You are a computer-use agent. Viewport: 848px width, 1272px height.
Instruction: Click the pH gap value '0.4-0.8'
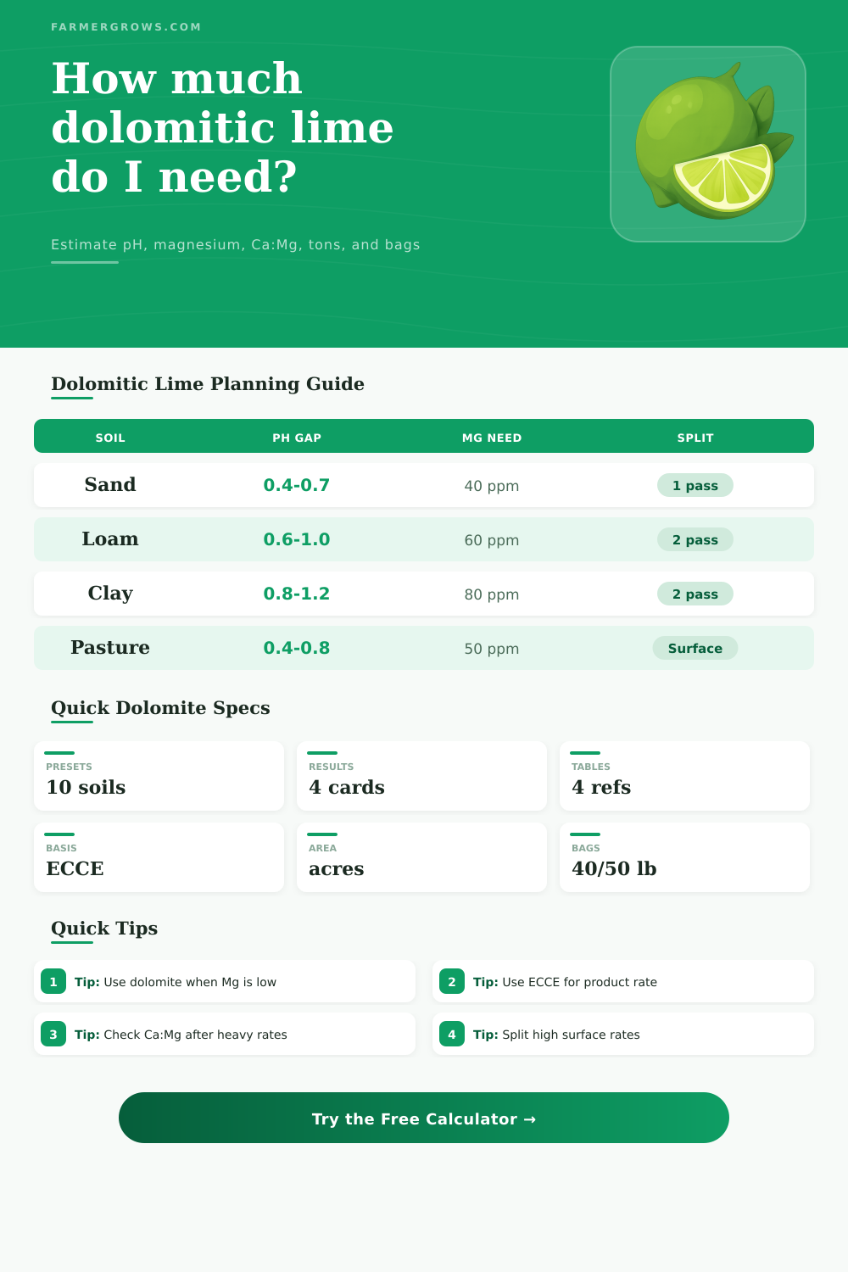coord(297,648)
